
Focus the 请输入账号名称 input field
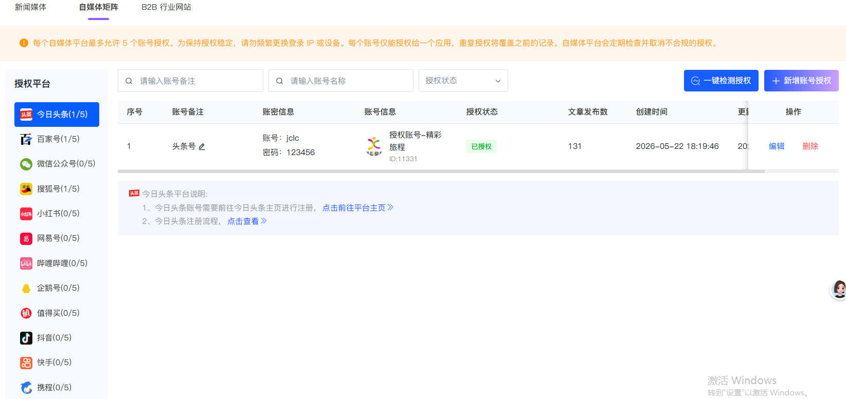[x=341, y=81]
